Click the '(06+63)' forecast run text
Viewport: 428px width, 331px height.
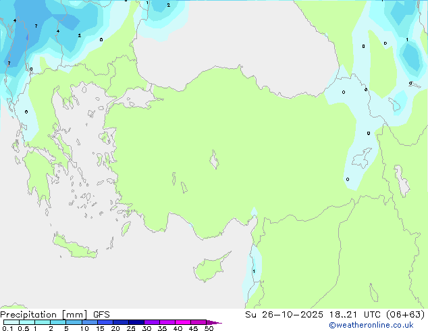[405, 315]
